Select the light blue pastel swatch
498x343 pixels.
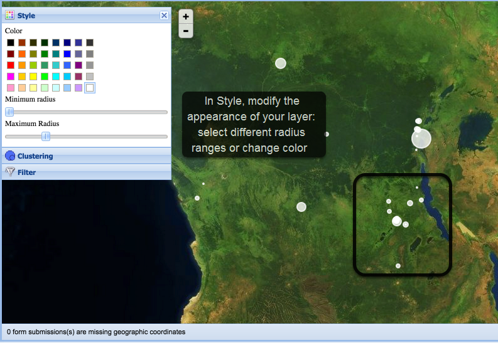(x=67, y=88)
